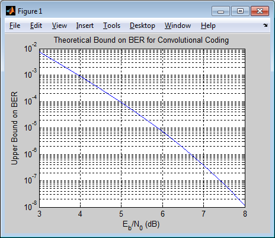The image size is (275, 238).
Task: Click x-axis tick label 5
Action: (x=121, y=214)
